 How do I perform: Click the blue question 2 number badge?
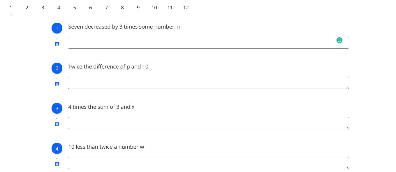(x=57, y=68)
